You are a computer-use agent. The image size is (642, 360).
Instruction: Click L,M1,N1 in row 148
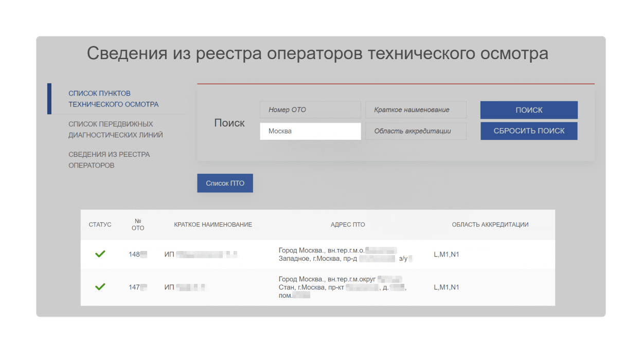click(x=447, y=254)
